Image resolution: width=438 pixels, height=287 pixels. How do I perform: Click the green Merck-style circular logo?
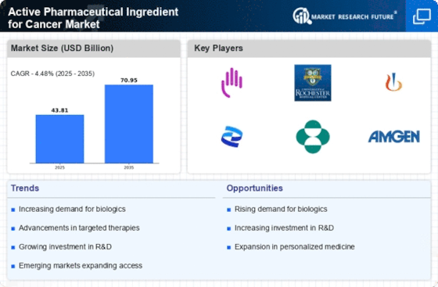pos(313,137)
